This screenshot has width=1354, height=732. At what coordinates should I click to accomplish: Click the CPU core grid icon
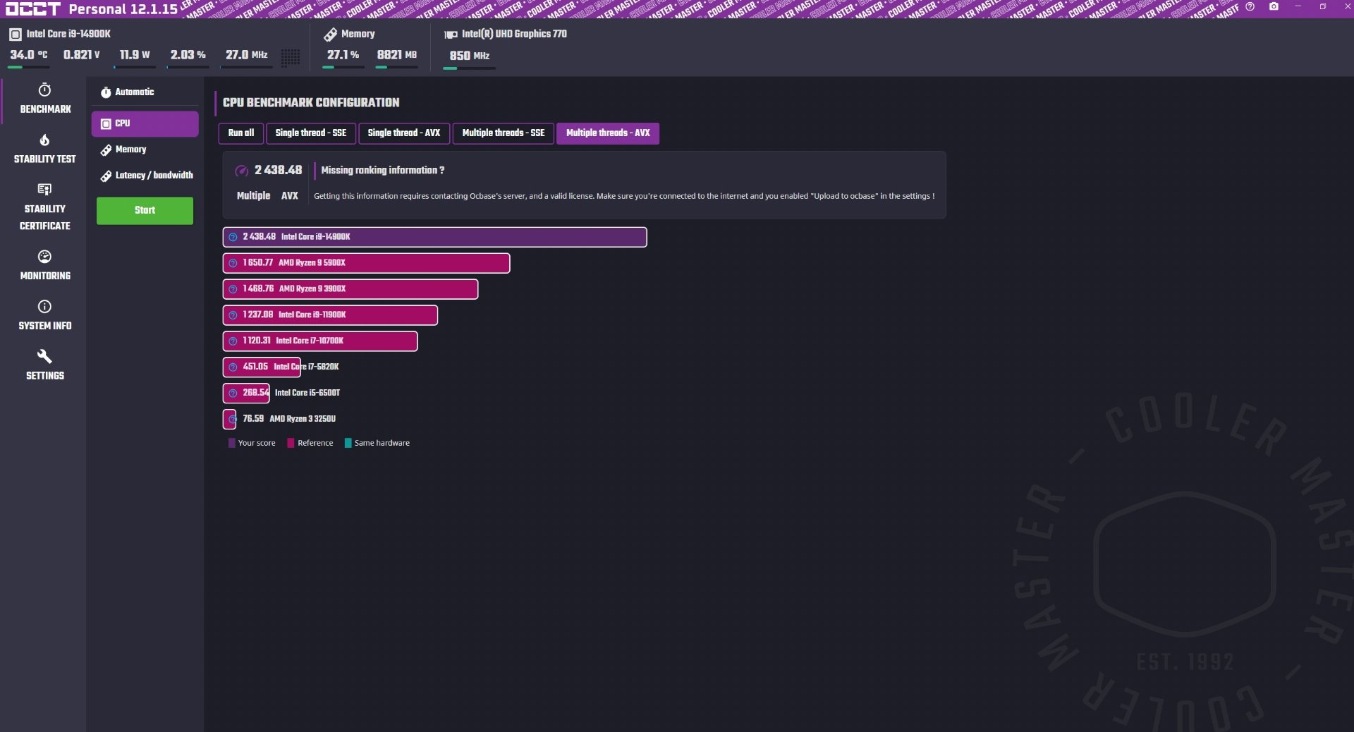pyautogui.click(x=291, y=57)
